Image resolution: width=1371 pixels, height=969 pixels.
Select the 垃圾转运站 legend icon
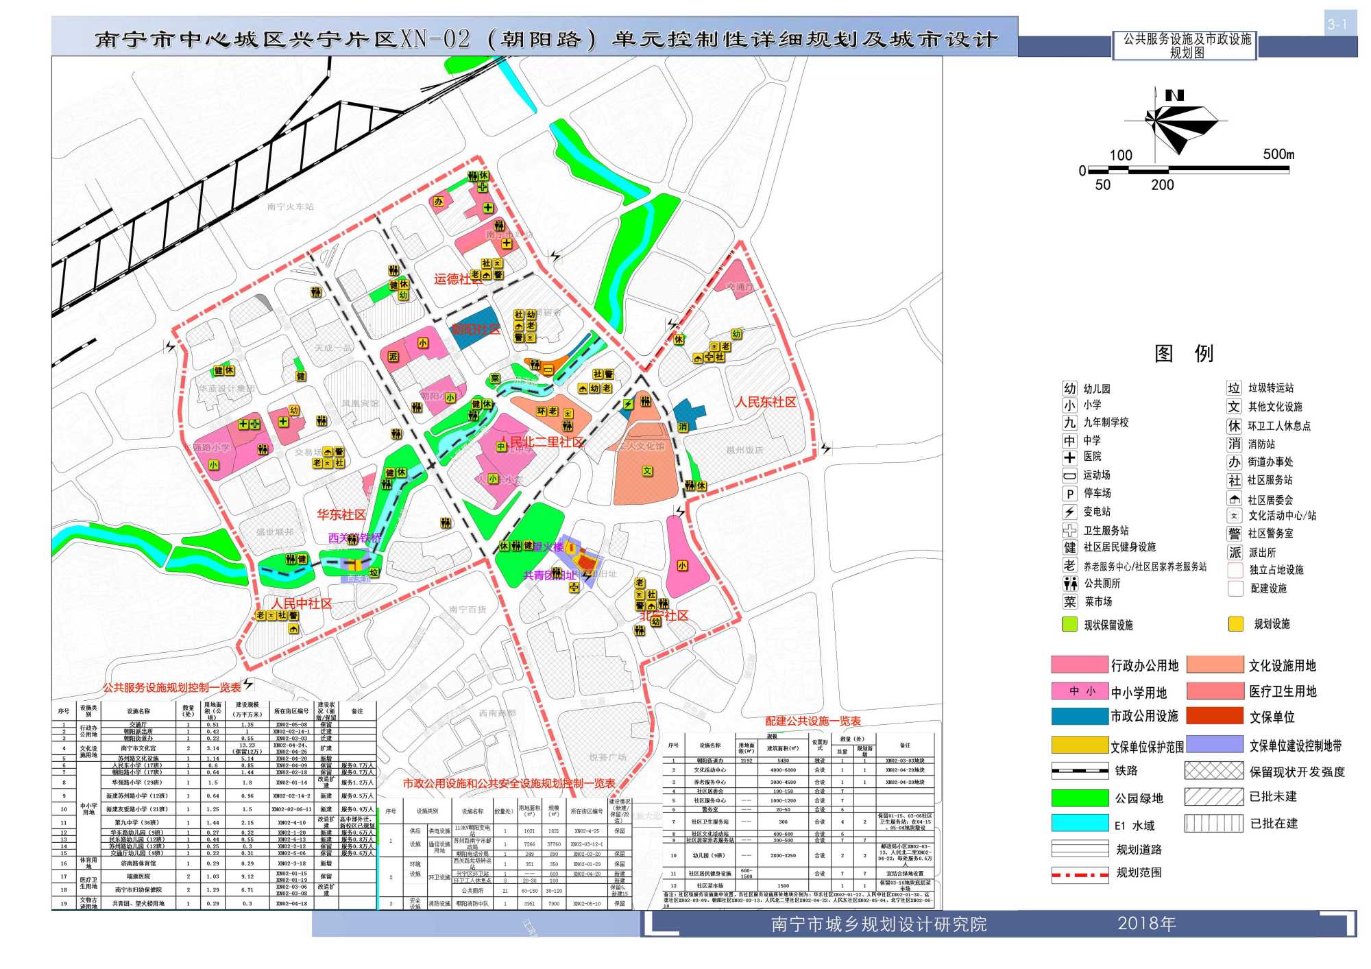coord(1234,388)
